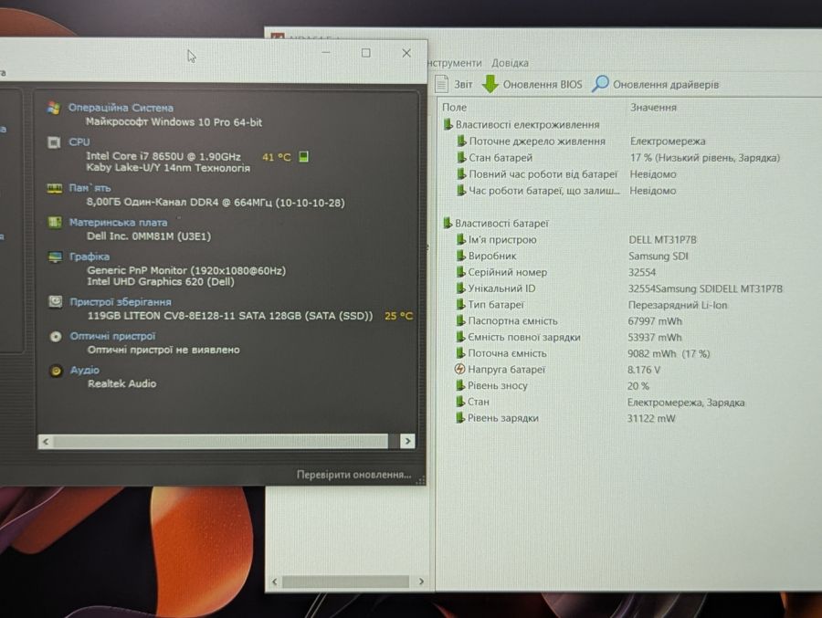Select the Ім'я пристрою row
This screenshot has width=822, height=618.
575,239
